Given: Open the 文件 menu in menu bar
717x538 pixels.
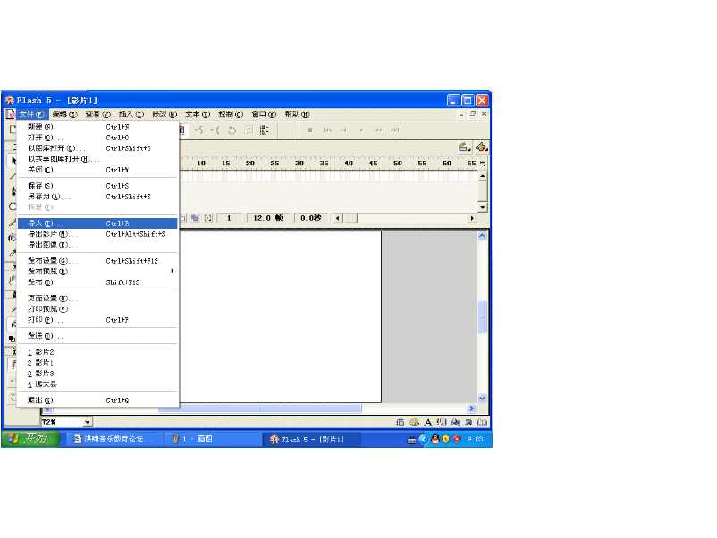Looking at the screenshot, I should click(31, 113).
